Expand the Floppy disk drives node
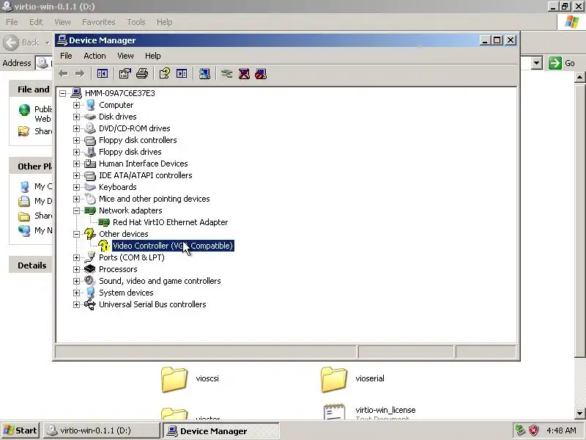The width and height of the screenshot is (586, 440). (x=76, y=152)
